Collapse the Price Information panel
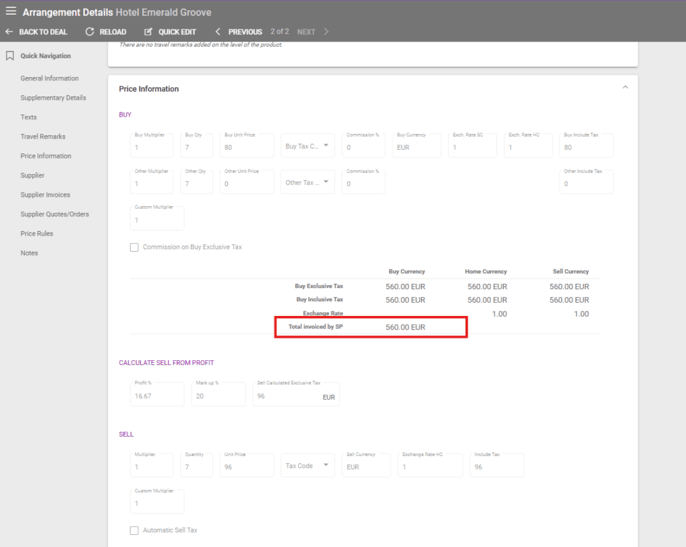Viewport: 686px width, 547px height. (625, 88)
